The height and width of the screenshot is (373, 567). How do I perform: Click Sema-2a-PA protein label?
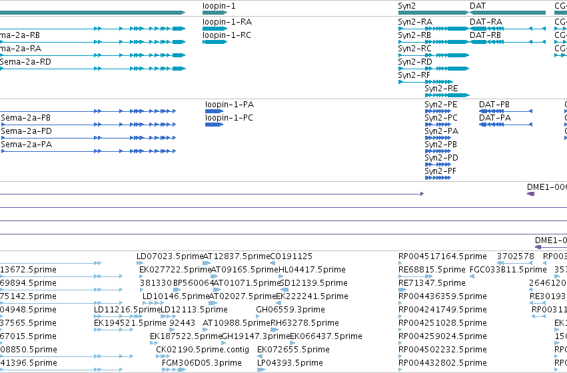click(x=27, y=145)
